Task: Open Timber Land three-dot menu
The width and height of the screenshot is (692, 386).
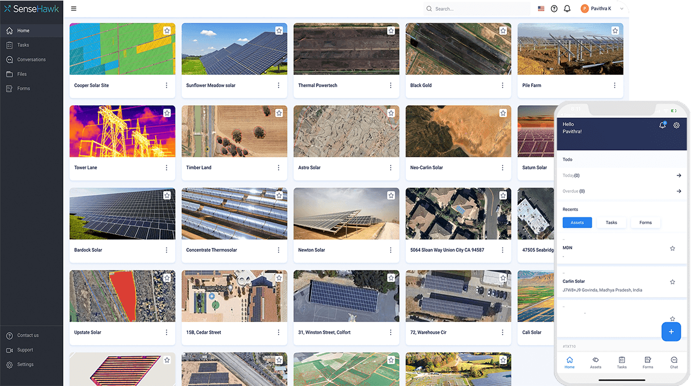Action: [279, 168]
